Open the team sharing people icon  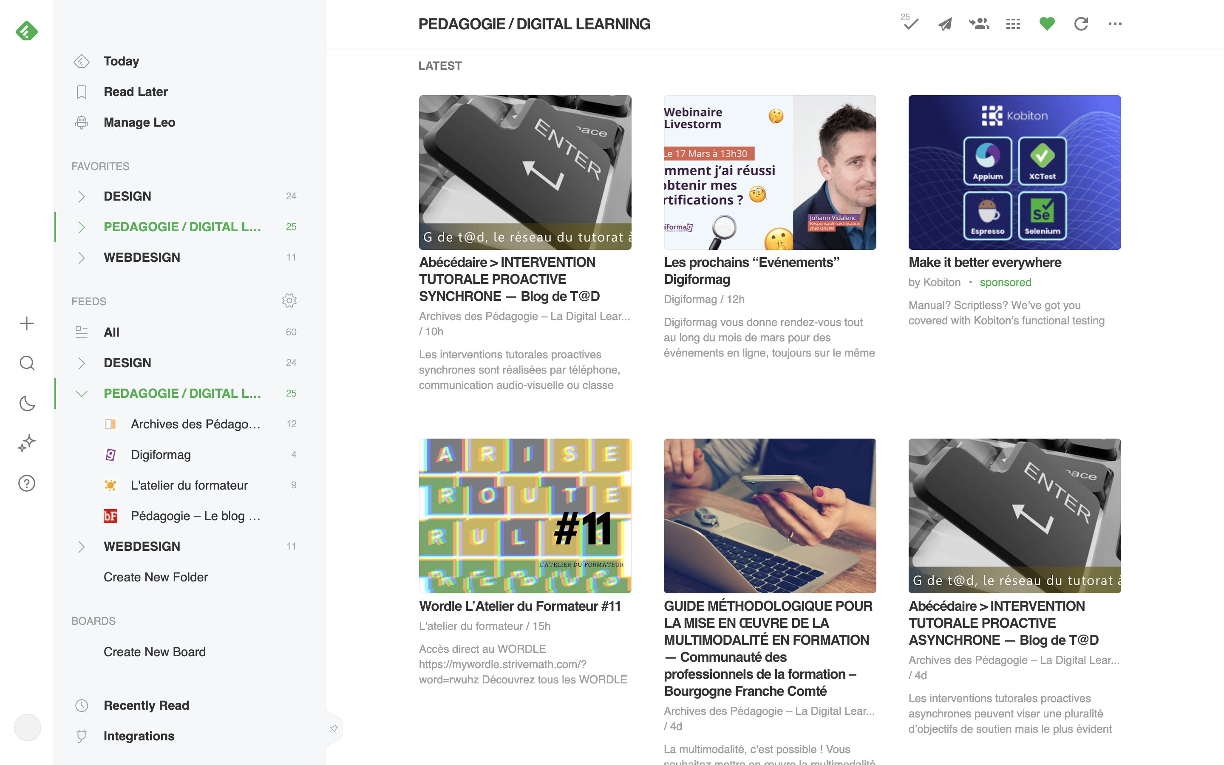[979, 24]
